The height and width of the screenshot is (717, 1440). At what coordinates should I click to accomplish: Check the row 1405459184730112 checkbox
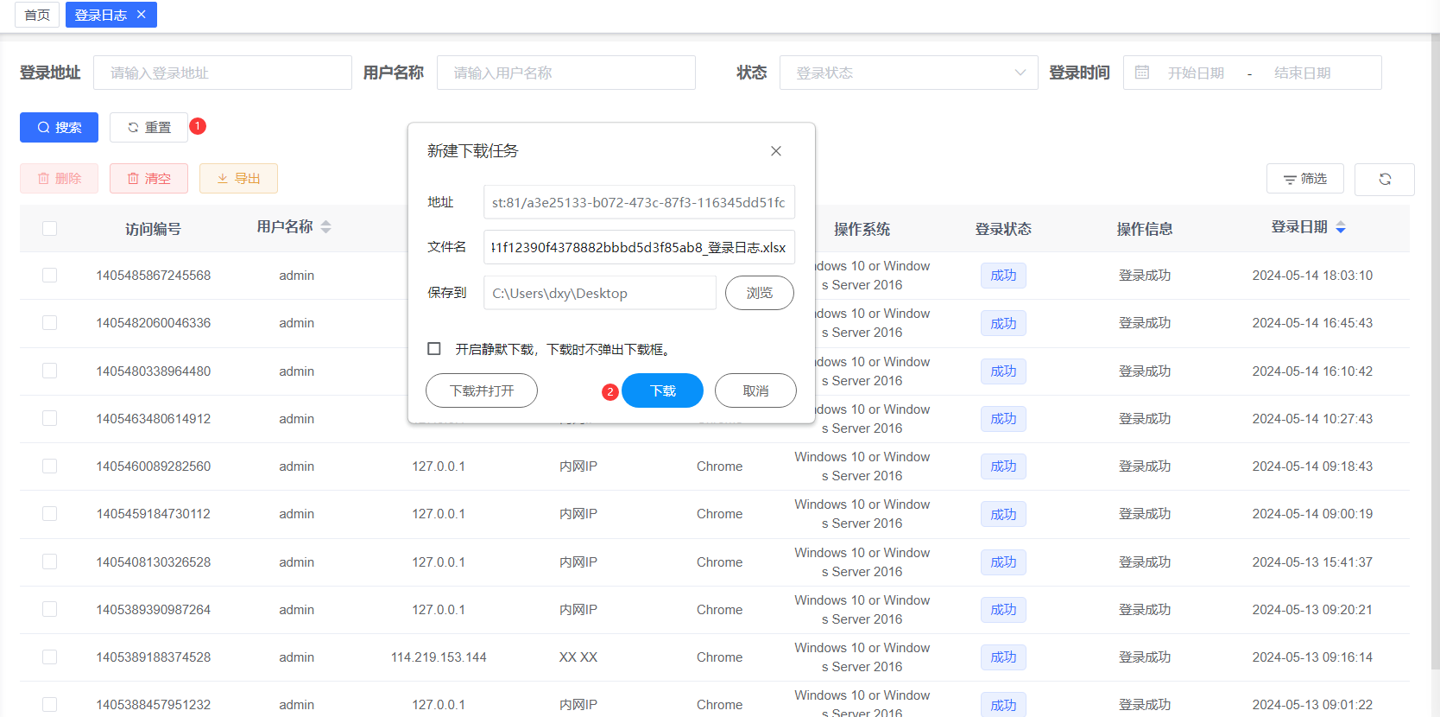coord(50,513)
